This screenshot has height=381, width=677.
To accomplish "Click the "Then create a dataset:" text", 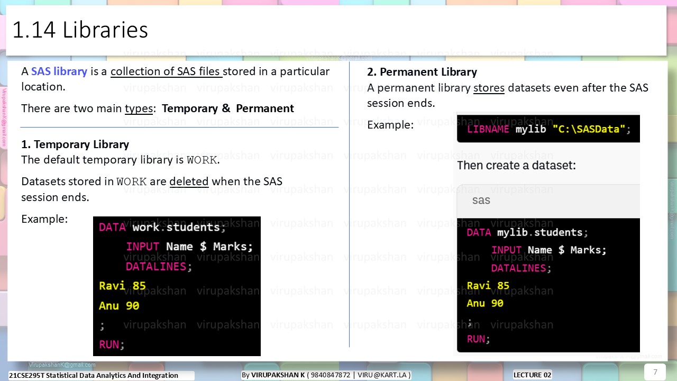I will [516, 165].
